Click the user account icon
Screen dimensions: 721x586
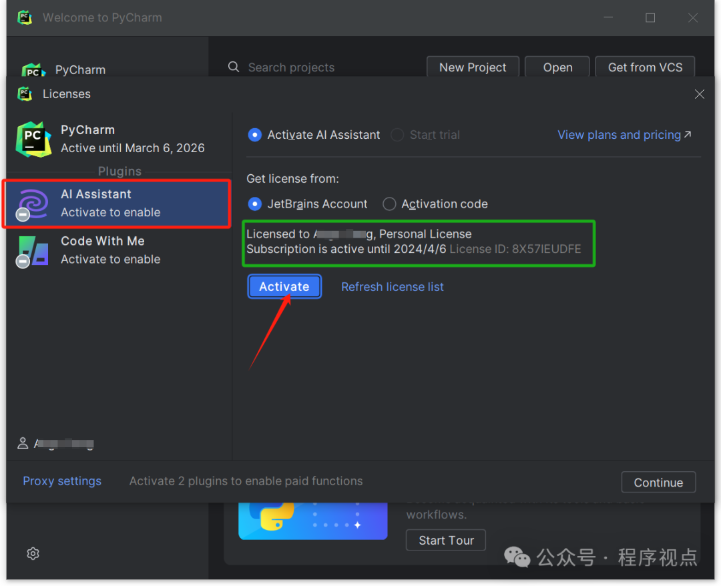coord(23,444)
